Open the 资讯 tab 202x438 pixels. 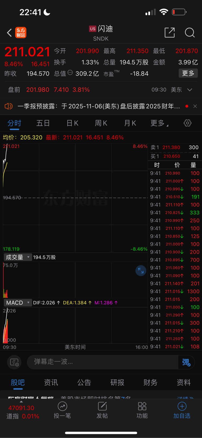click(51, 382)
